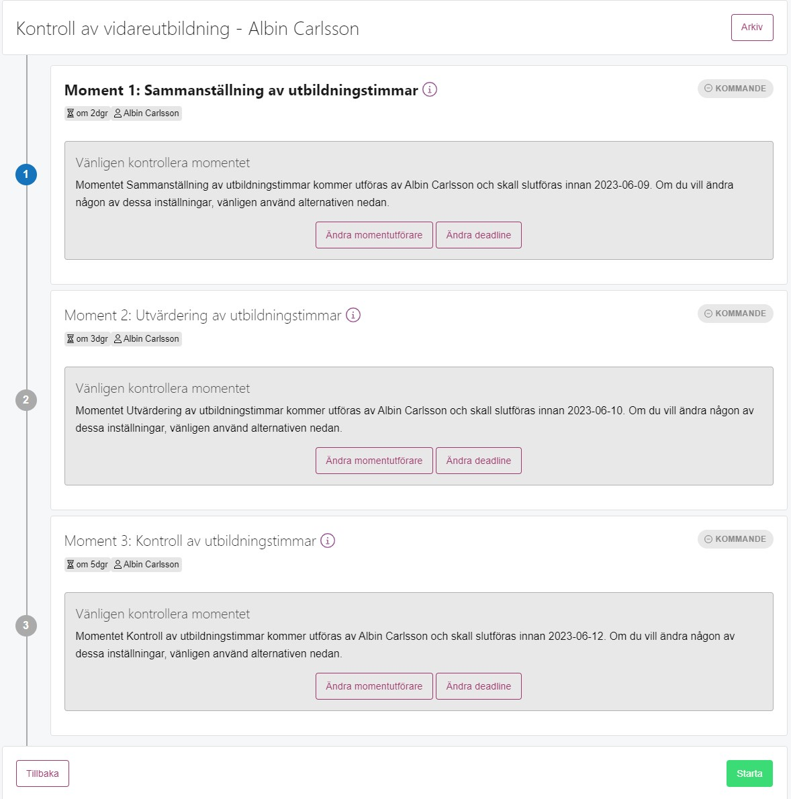Click Ändra deadline for Moment 1
This screenshot has width=791, height=799.
[479, 235]
